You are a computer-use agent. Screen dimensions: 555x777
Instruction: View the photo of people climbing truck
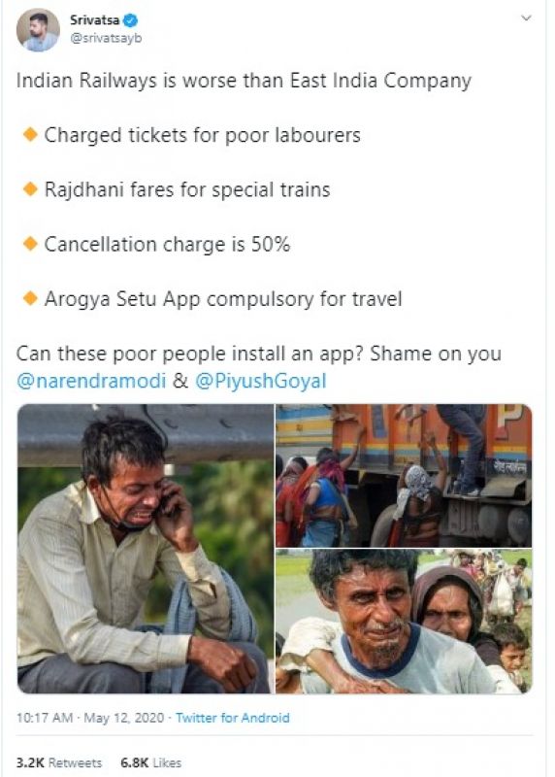[x=404, y=476]
